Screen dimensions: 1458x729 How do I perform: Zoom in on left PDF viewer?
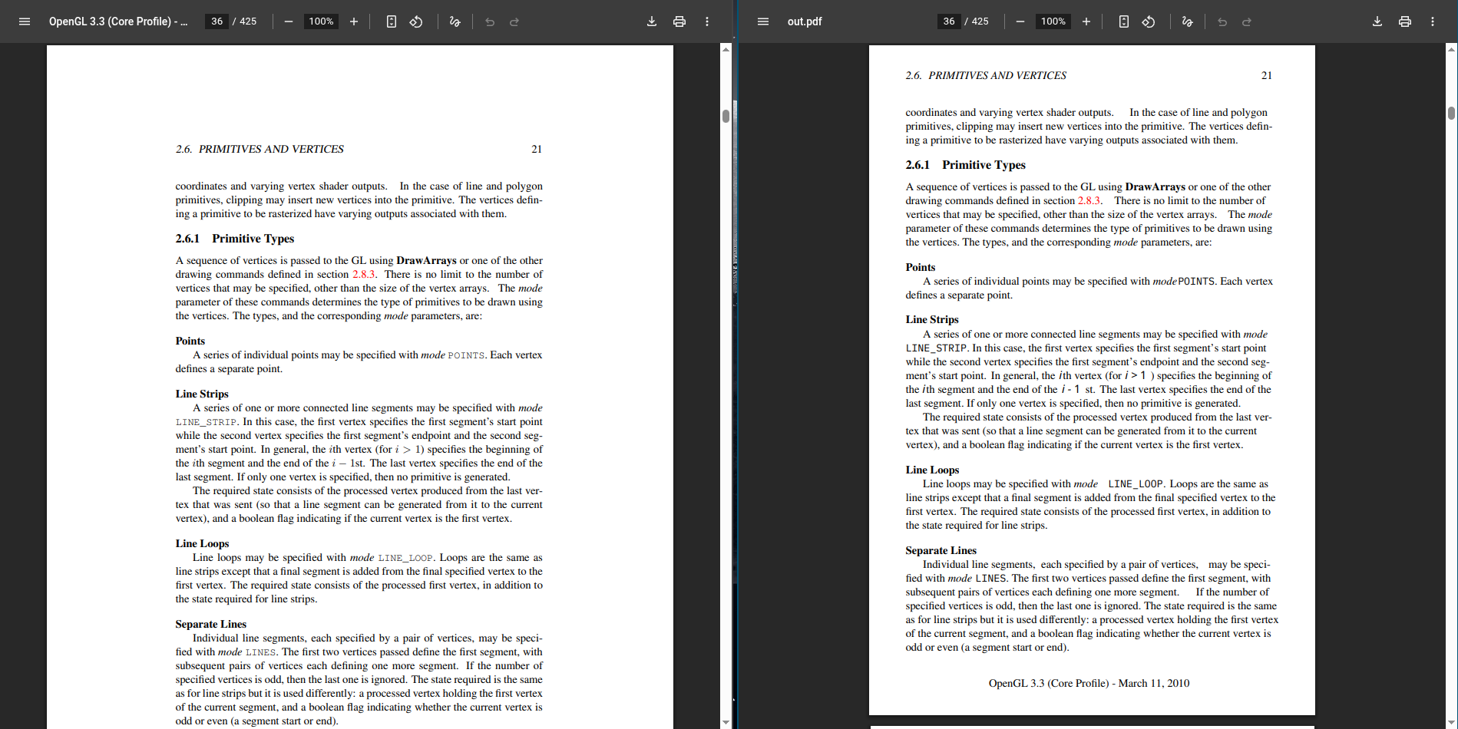pos(354,21)
